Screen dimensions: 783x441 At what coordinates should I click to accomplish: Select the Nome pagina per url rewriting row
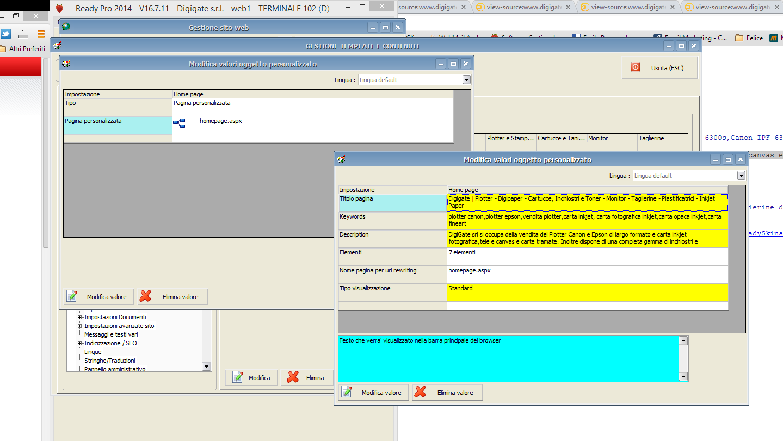tap(392, 275)
